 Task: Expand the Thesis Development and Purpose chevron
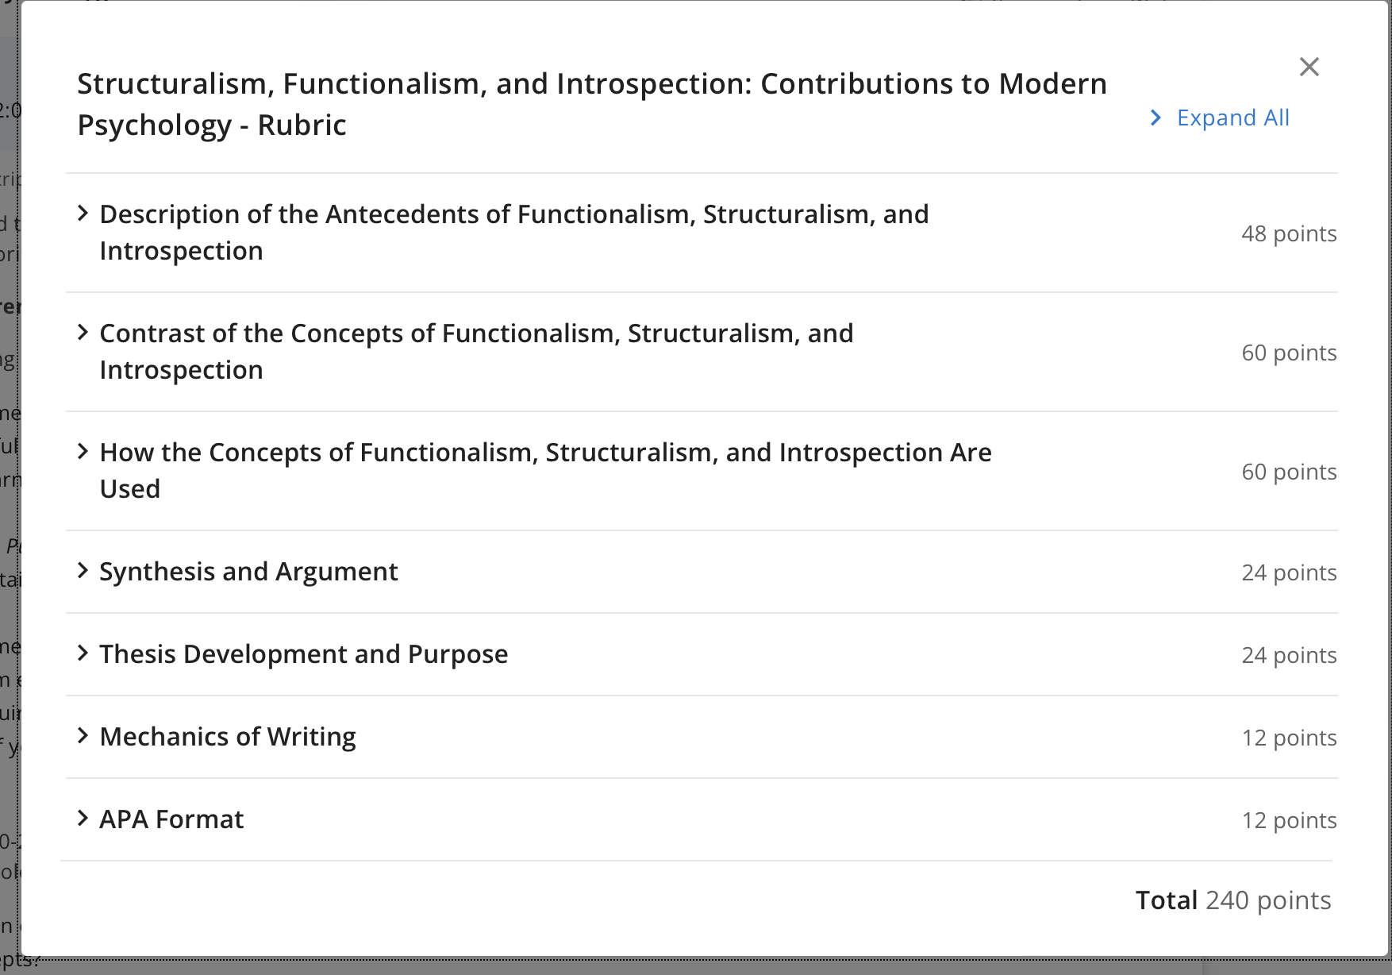[x=83, y=653]
